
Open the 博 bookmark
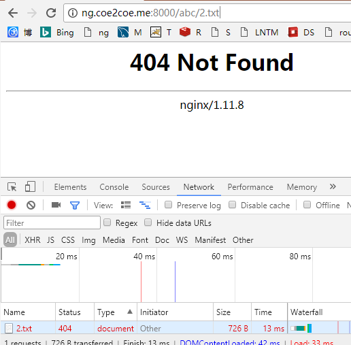click(x=28, y=33)
